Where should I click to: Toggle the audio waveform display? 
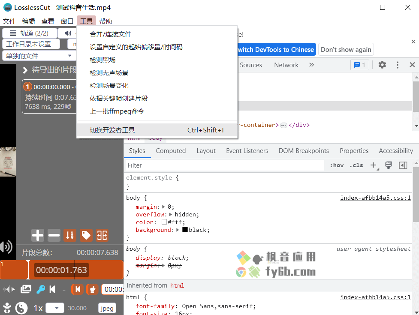(9, 289)
